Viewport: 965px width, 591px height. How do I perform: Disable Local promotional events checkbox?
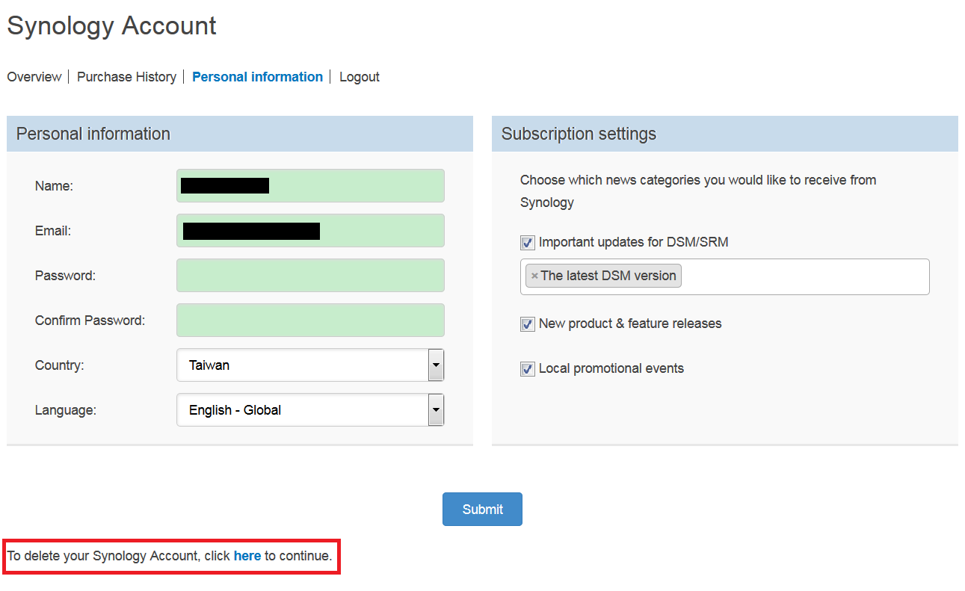[x=528, y=369]
